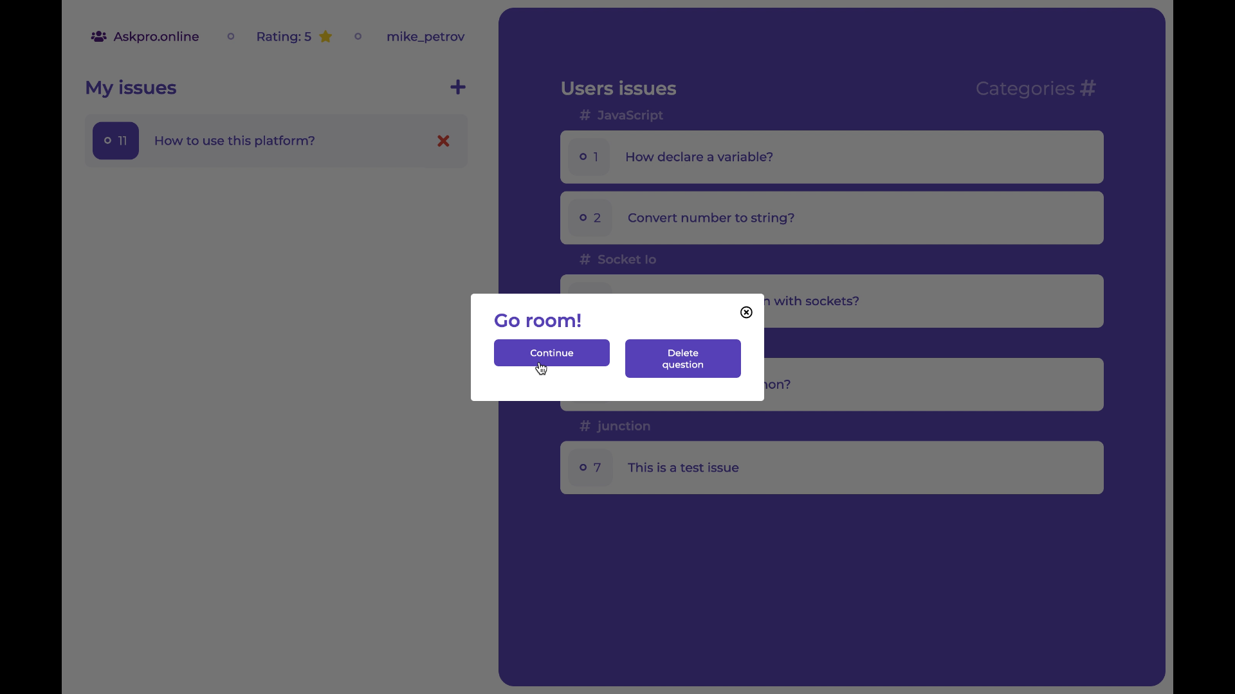The image size is (1235, 694).
Task: Open issue 'Convert number to string?'
Action: click(x=711, y=218)
